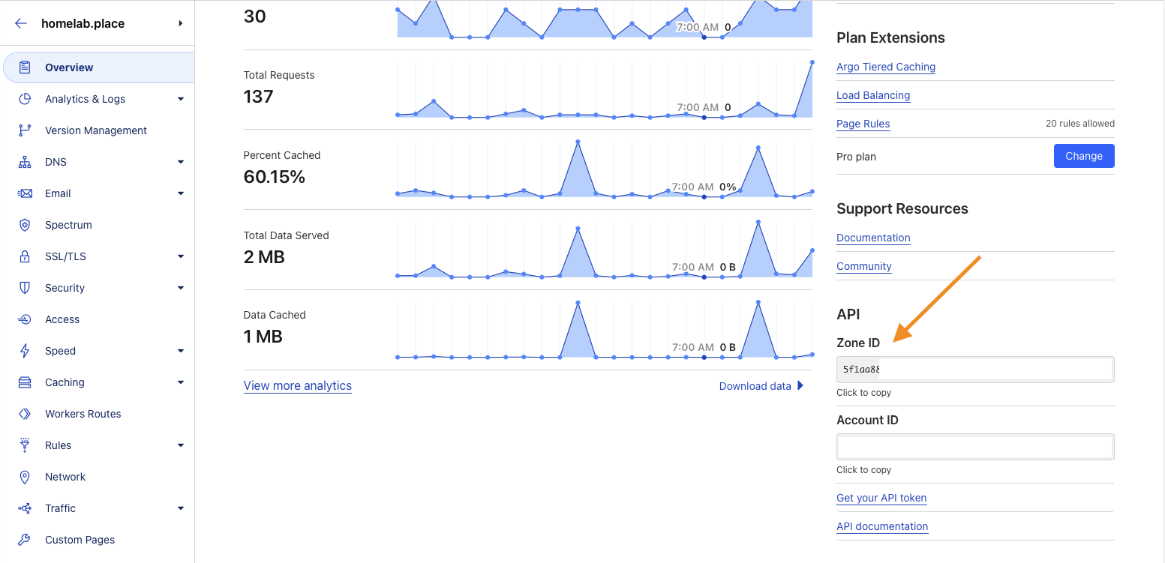This screenshot has height=563, width=1165.
Task: Click the DNS network icon in sidebar
Action: pyautogui.click(x=25, y=162)
